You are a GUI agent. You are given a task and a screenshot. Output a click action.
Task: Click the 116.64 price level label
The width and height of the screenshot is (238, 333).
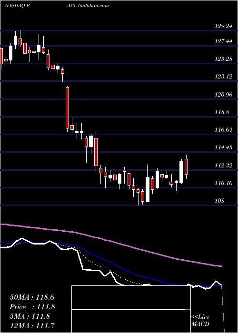coord(224,129)
